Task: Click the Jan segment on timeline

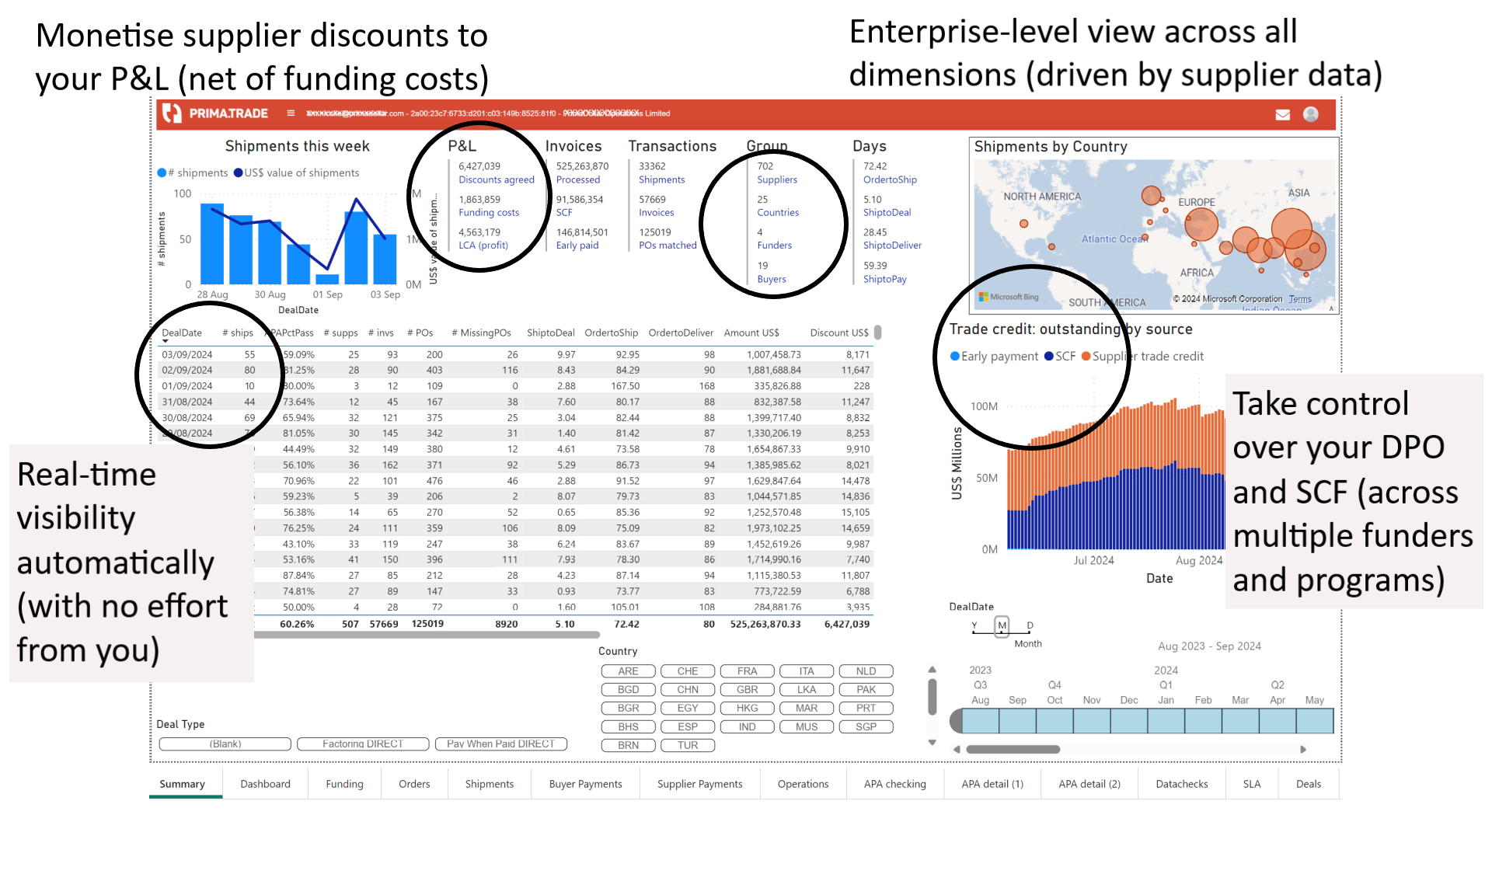Action: pyautogui.click(x=1166, y=721)
